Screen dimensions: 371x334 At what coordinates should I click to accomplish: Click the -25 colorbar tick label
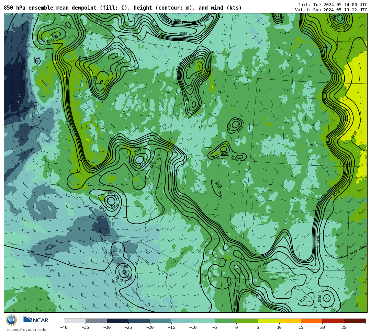(x=128, y=327)
